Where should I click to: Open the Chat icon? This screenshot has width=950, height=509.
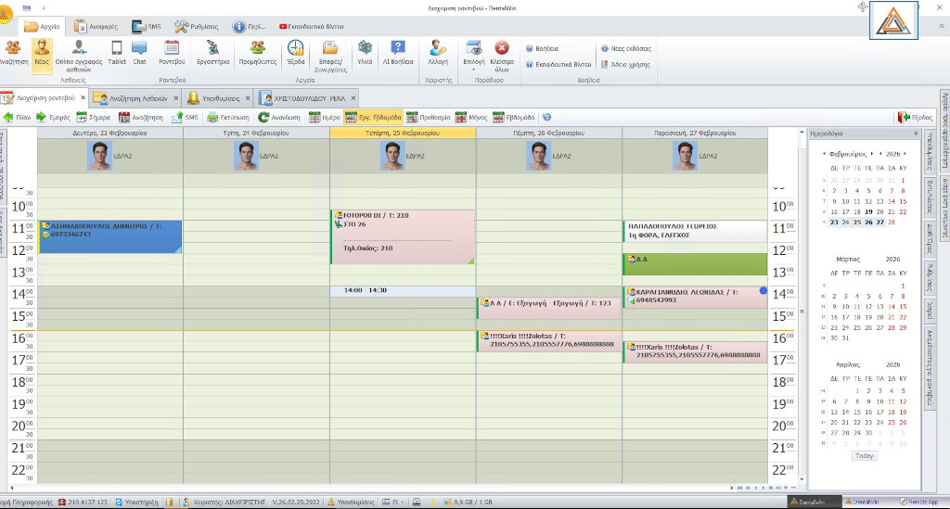coord(139,53)
